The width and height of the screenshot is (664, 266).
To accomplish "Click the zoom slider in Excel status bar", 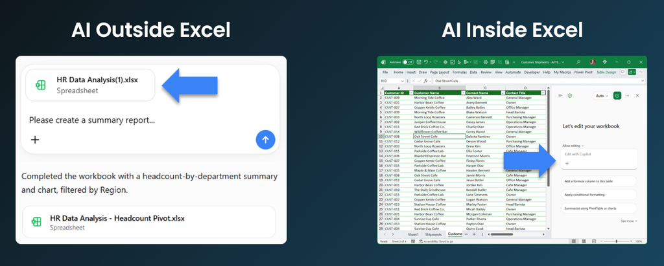I will coord(616,241).
